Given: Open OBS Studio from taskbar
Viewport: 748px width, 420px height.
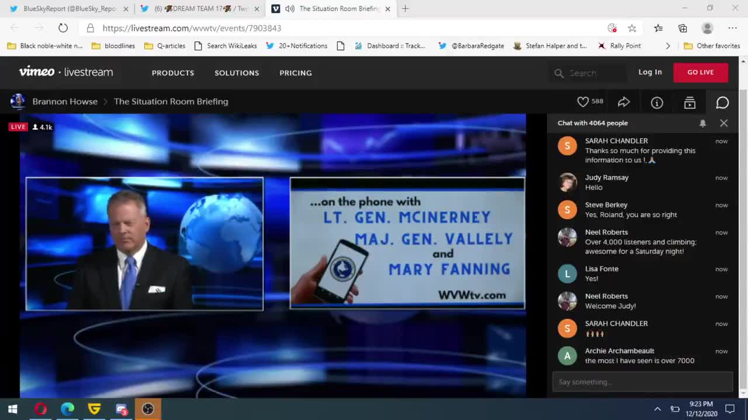Looking at the screenshot, I should point(148,409).
